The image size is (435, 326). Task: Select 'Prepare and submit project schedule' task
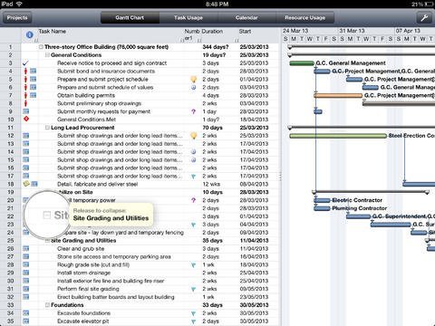[x=102, y=79]
